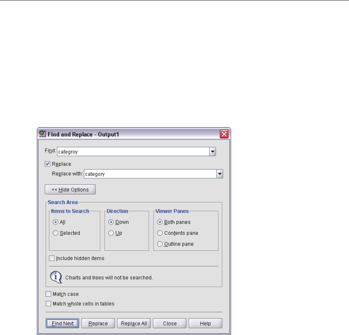Click the 'Items to Search' group label
Viewport: 349px width, 335px height.
70,211
